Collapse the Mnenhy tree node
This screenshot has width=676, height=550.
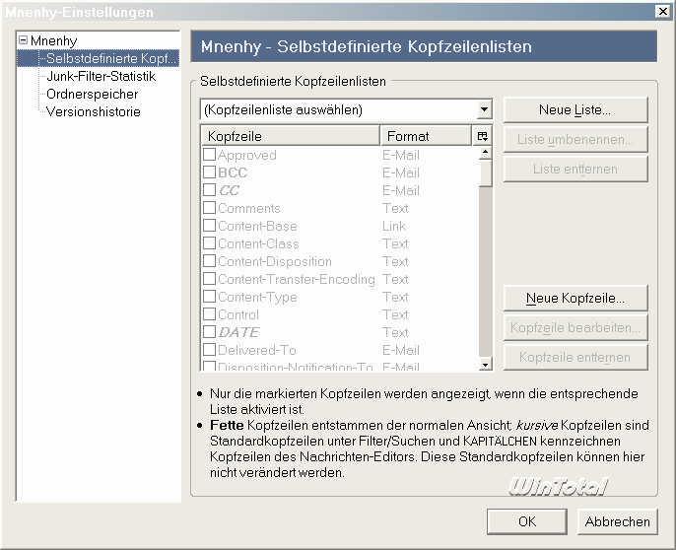pos(24,41)
